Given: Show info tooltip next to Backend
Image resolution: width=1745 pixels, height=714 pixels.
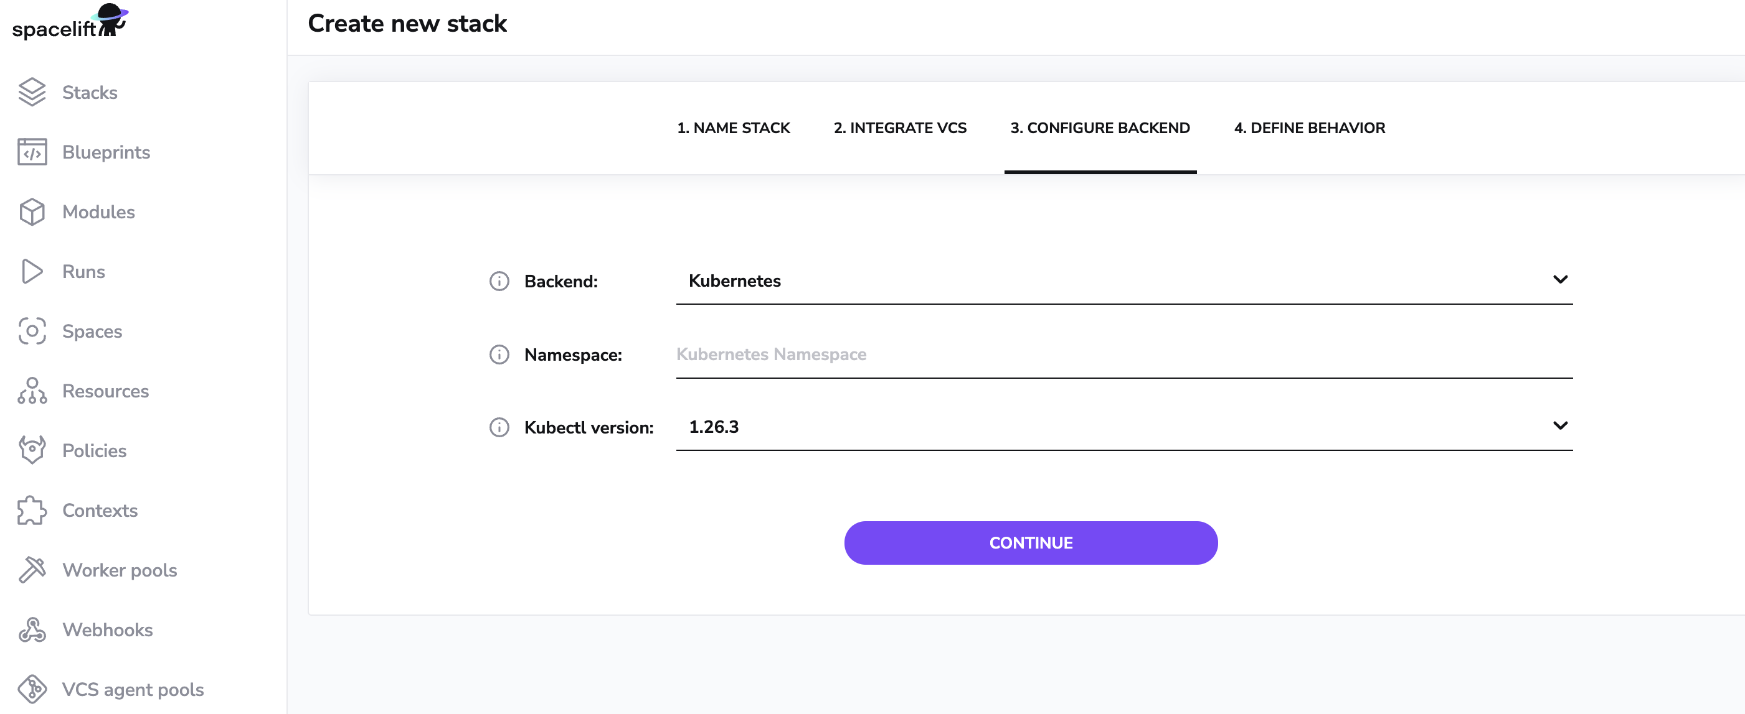Looking at the screenshot, I should point(499,281).
